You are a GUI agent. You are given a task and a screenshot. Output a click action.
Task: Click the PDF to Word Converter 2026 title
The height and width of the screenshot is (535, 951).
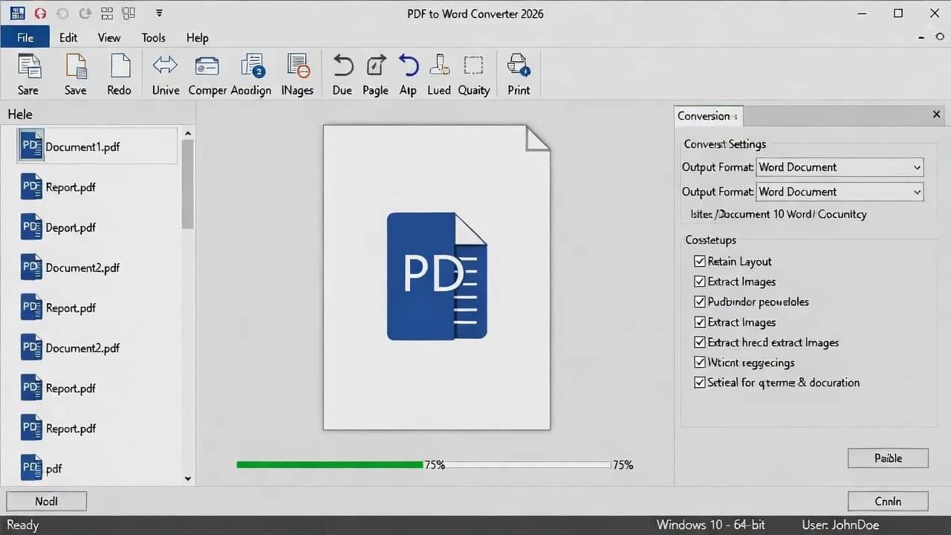tap(475, 13)
